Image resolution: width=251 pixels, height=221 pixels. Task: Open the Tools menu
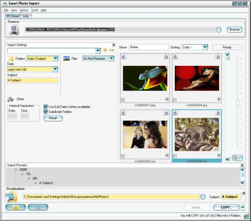click(35, 10)
